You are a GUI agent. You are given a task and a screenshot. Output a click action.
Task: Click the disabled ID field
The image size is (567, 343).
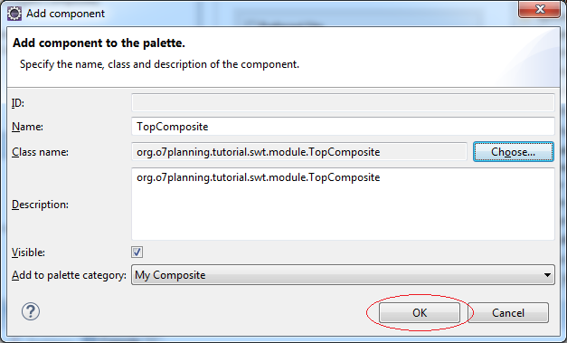click(x=343, y=103)
